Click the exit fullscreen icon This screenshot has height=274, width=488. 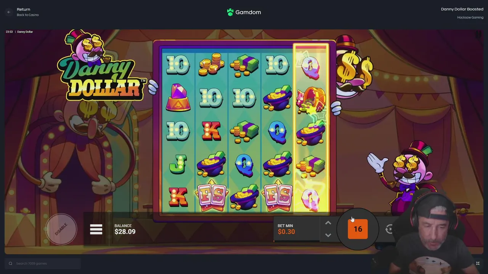(x=478, y=263)
